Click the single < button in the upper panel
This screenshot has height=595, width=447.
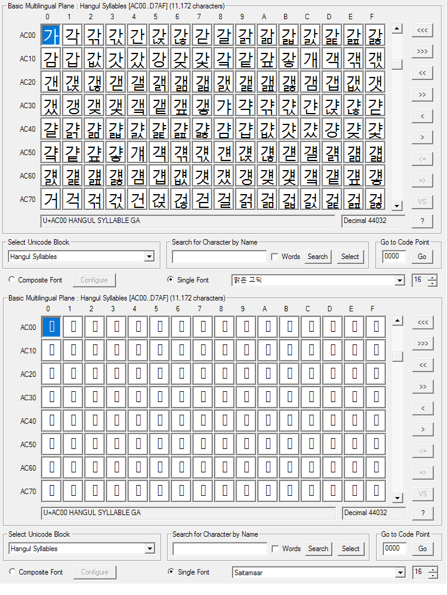[422, 116]
